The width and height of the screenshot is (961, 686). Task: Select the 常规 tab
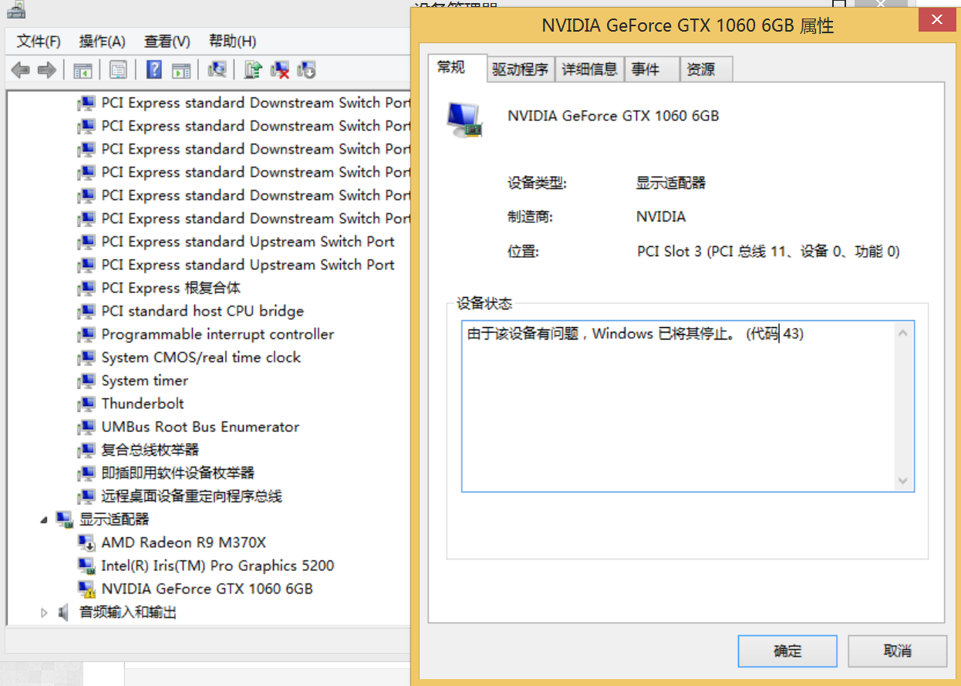(457, 68)
